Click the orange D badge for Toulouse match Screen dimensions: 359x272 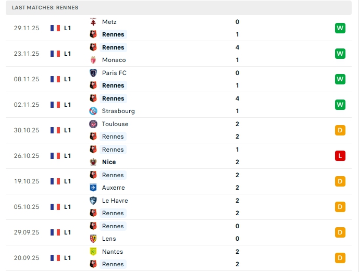pyautogui.click(x=340, y=130)
